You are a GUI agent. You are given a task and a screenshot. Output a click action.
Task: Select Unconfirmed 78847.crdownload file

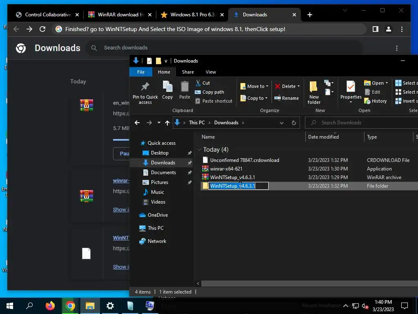(245, 160)
